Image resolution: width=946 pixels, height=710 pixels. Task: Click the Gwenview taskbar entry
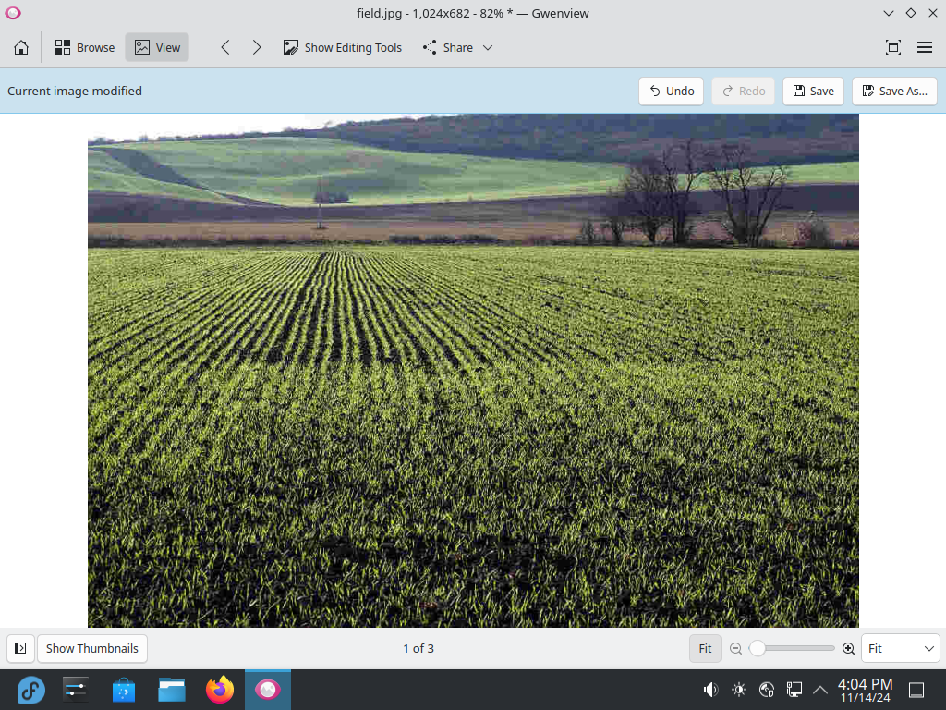point(268,690)
